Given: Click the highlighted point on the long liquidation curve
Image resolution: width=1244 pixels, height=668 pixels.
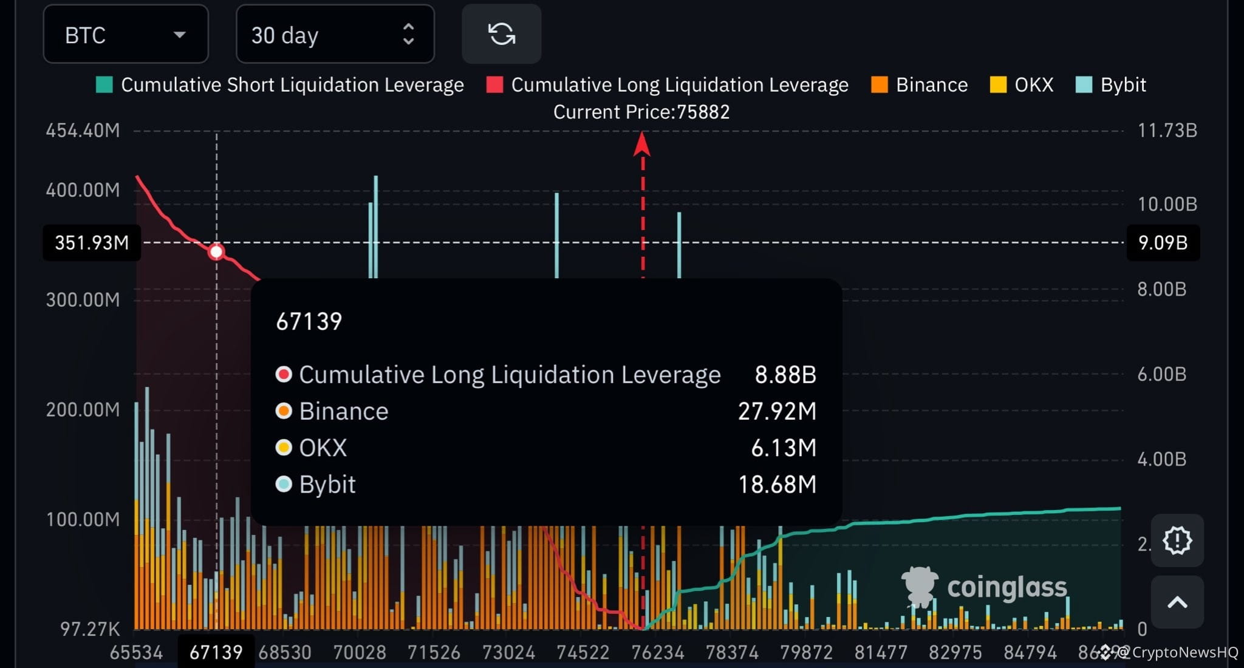Looking at the screenshot, I should pyautogui.click(x=216, y=251).
